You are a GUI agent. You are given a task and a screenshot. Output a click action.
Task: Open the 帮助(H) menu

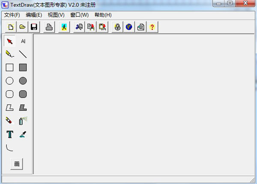(x=103, y=15)
